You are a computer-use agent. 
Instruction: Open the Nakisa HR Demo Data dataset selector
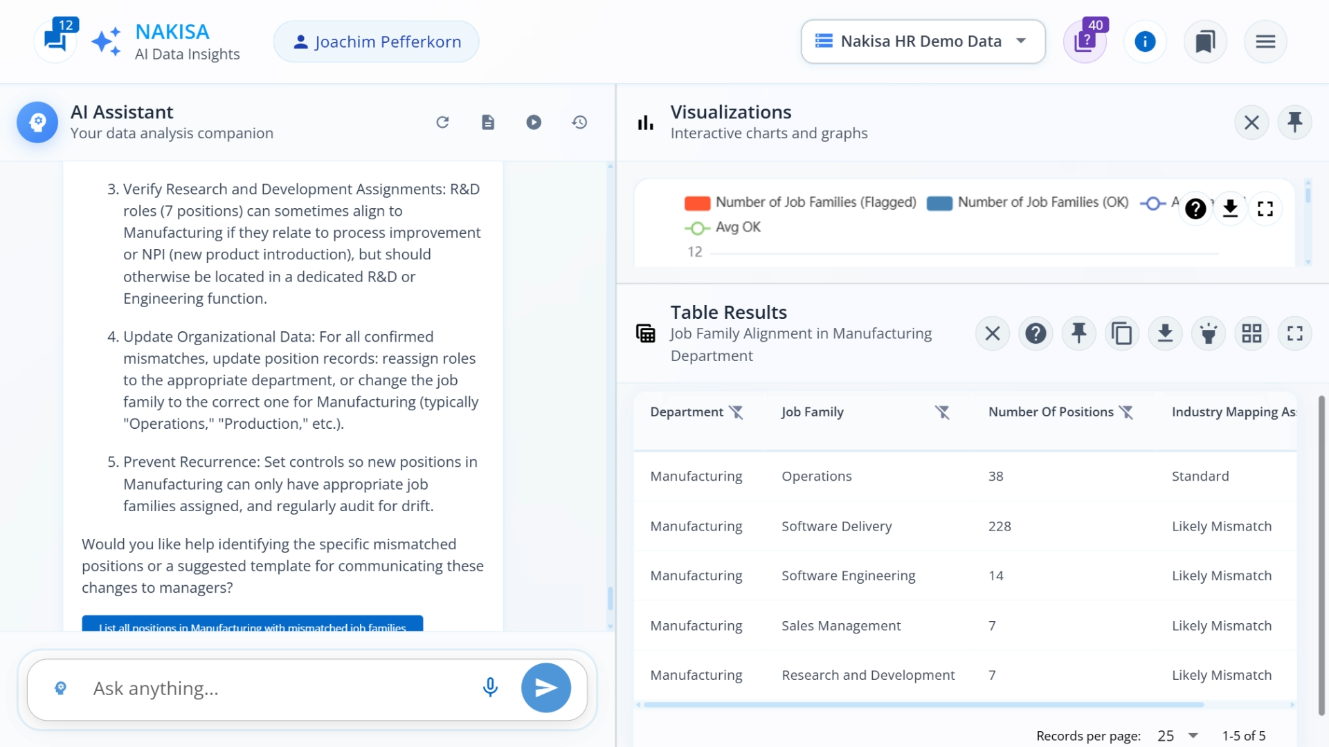(x=923, y=41)
